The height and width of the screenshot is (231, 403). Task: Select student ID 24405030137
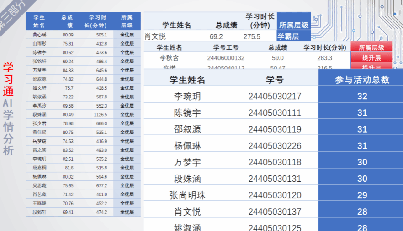275,211
